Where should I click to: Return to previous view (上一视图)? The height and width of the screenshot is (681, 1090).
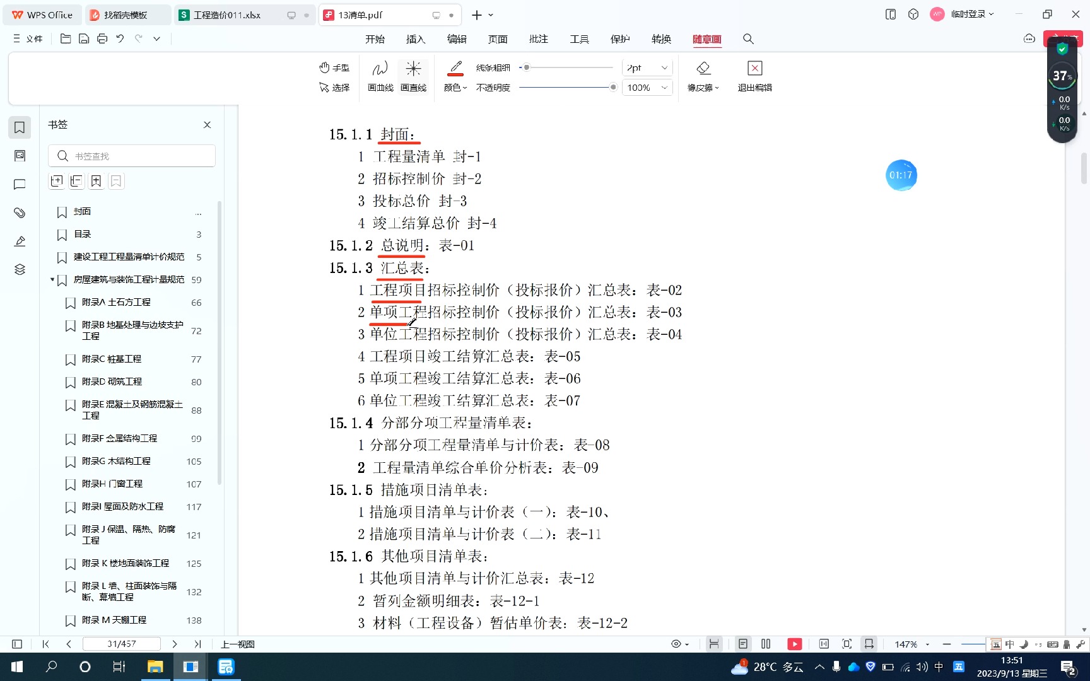click(x=238, y=644)
